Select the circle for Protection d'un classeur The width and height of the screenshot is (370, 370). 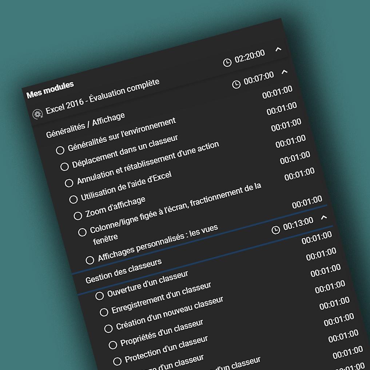point(117,361)
